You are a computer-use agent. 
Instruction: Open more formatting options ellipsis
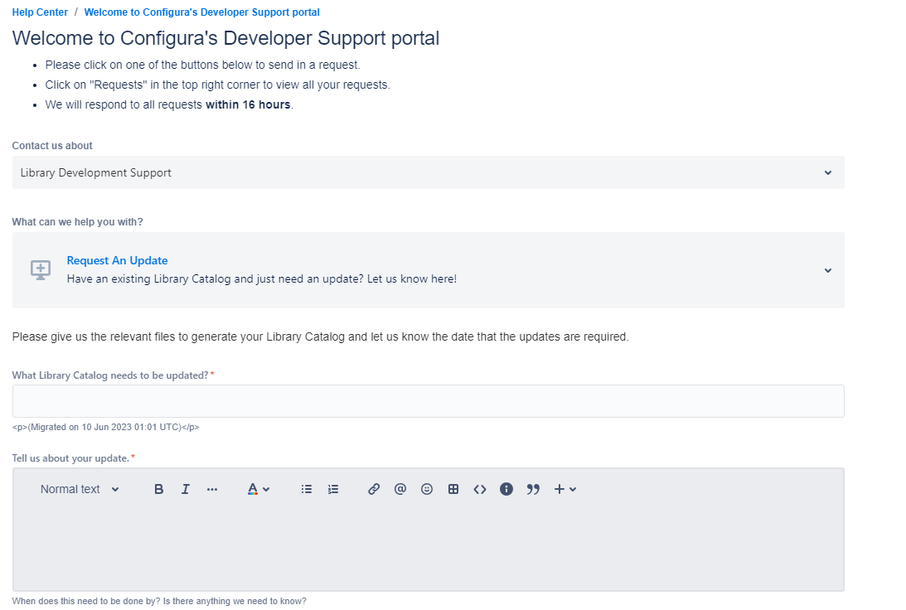tap(212, 489)
